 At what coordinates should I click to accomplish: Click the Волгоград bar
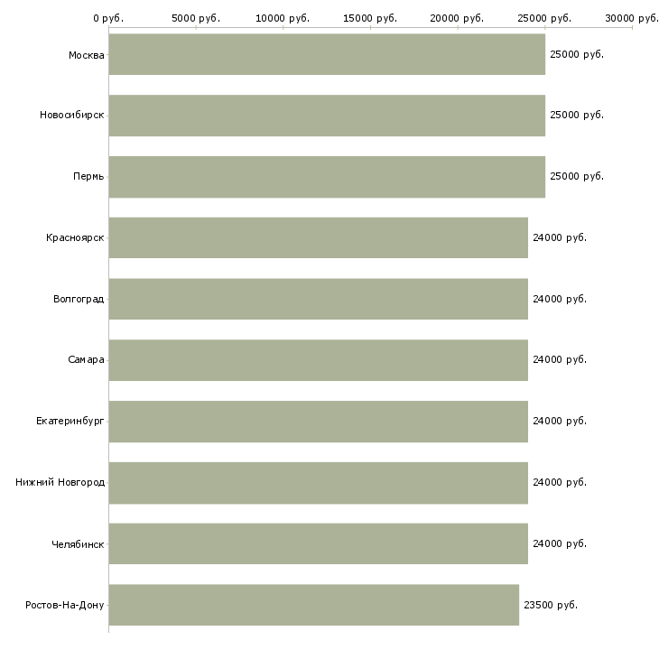318,299
